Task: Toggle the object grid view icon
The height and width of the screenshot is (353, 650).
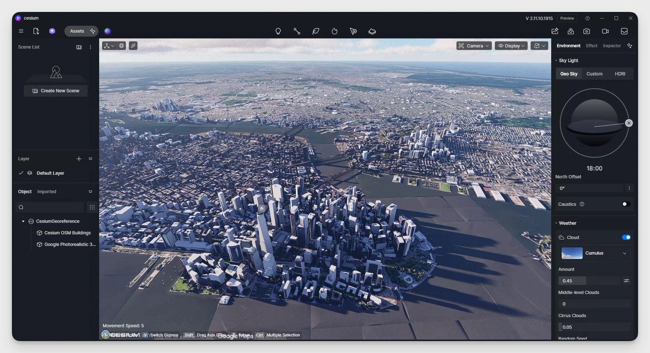Action: pyautogui.click(x=92, y=207)
